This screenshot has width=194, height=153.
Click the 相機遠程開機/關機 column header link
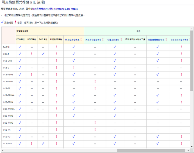click(156, 40)
